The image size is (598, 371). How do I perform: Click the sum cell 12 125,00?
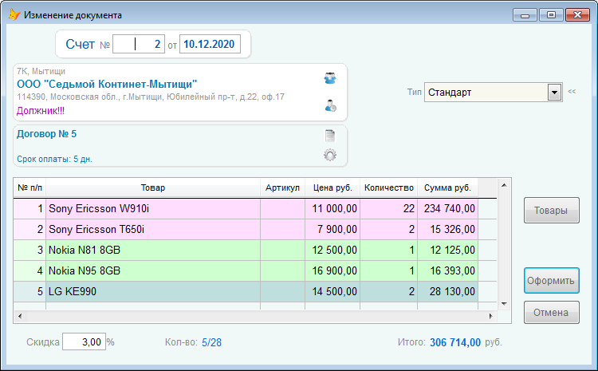click(x=448, y=250)
